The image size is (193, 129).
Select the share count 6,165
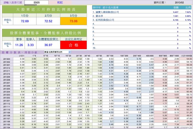(x=176, y=20)
